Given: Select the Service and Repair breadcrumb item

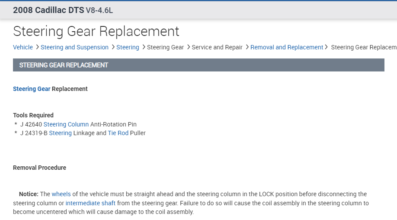Looking at the screenshot, I should coord(217,47).
